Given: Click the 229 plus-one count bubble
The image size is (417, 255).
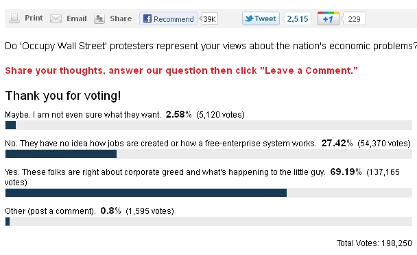Looking at the screenshot, I should (354, 19).
